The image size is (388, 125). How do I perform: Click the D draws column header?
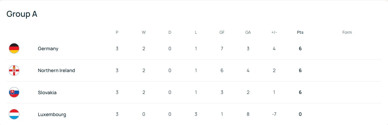[x=170, y=32]
